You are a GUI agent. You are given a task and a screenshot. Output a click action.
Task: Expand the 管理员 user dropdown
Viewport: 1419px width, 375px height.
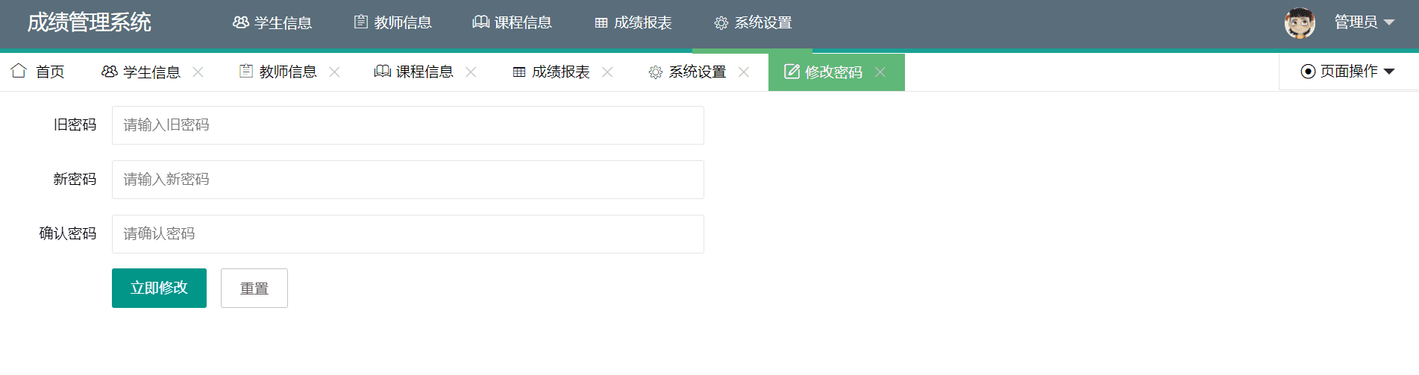pos(1364,22)
